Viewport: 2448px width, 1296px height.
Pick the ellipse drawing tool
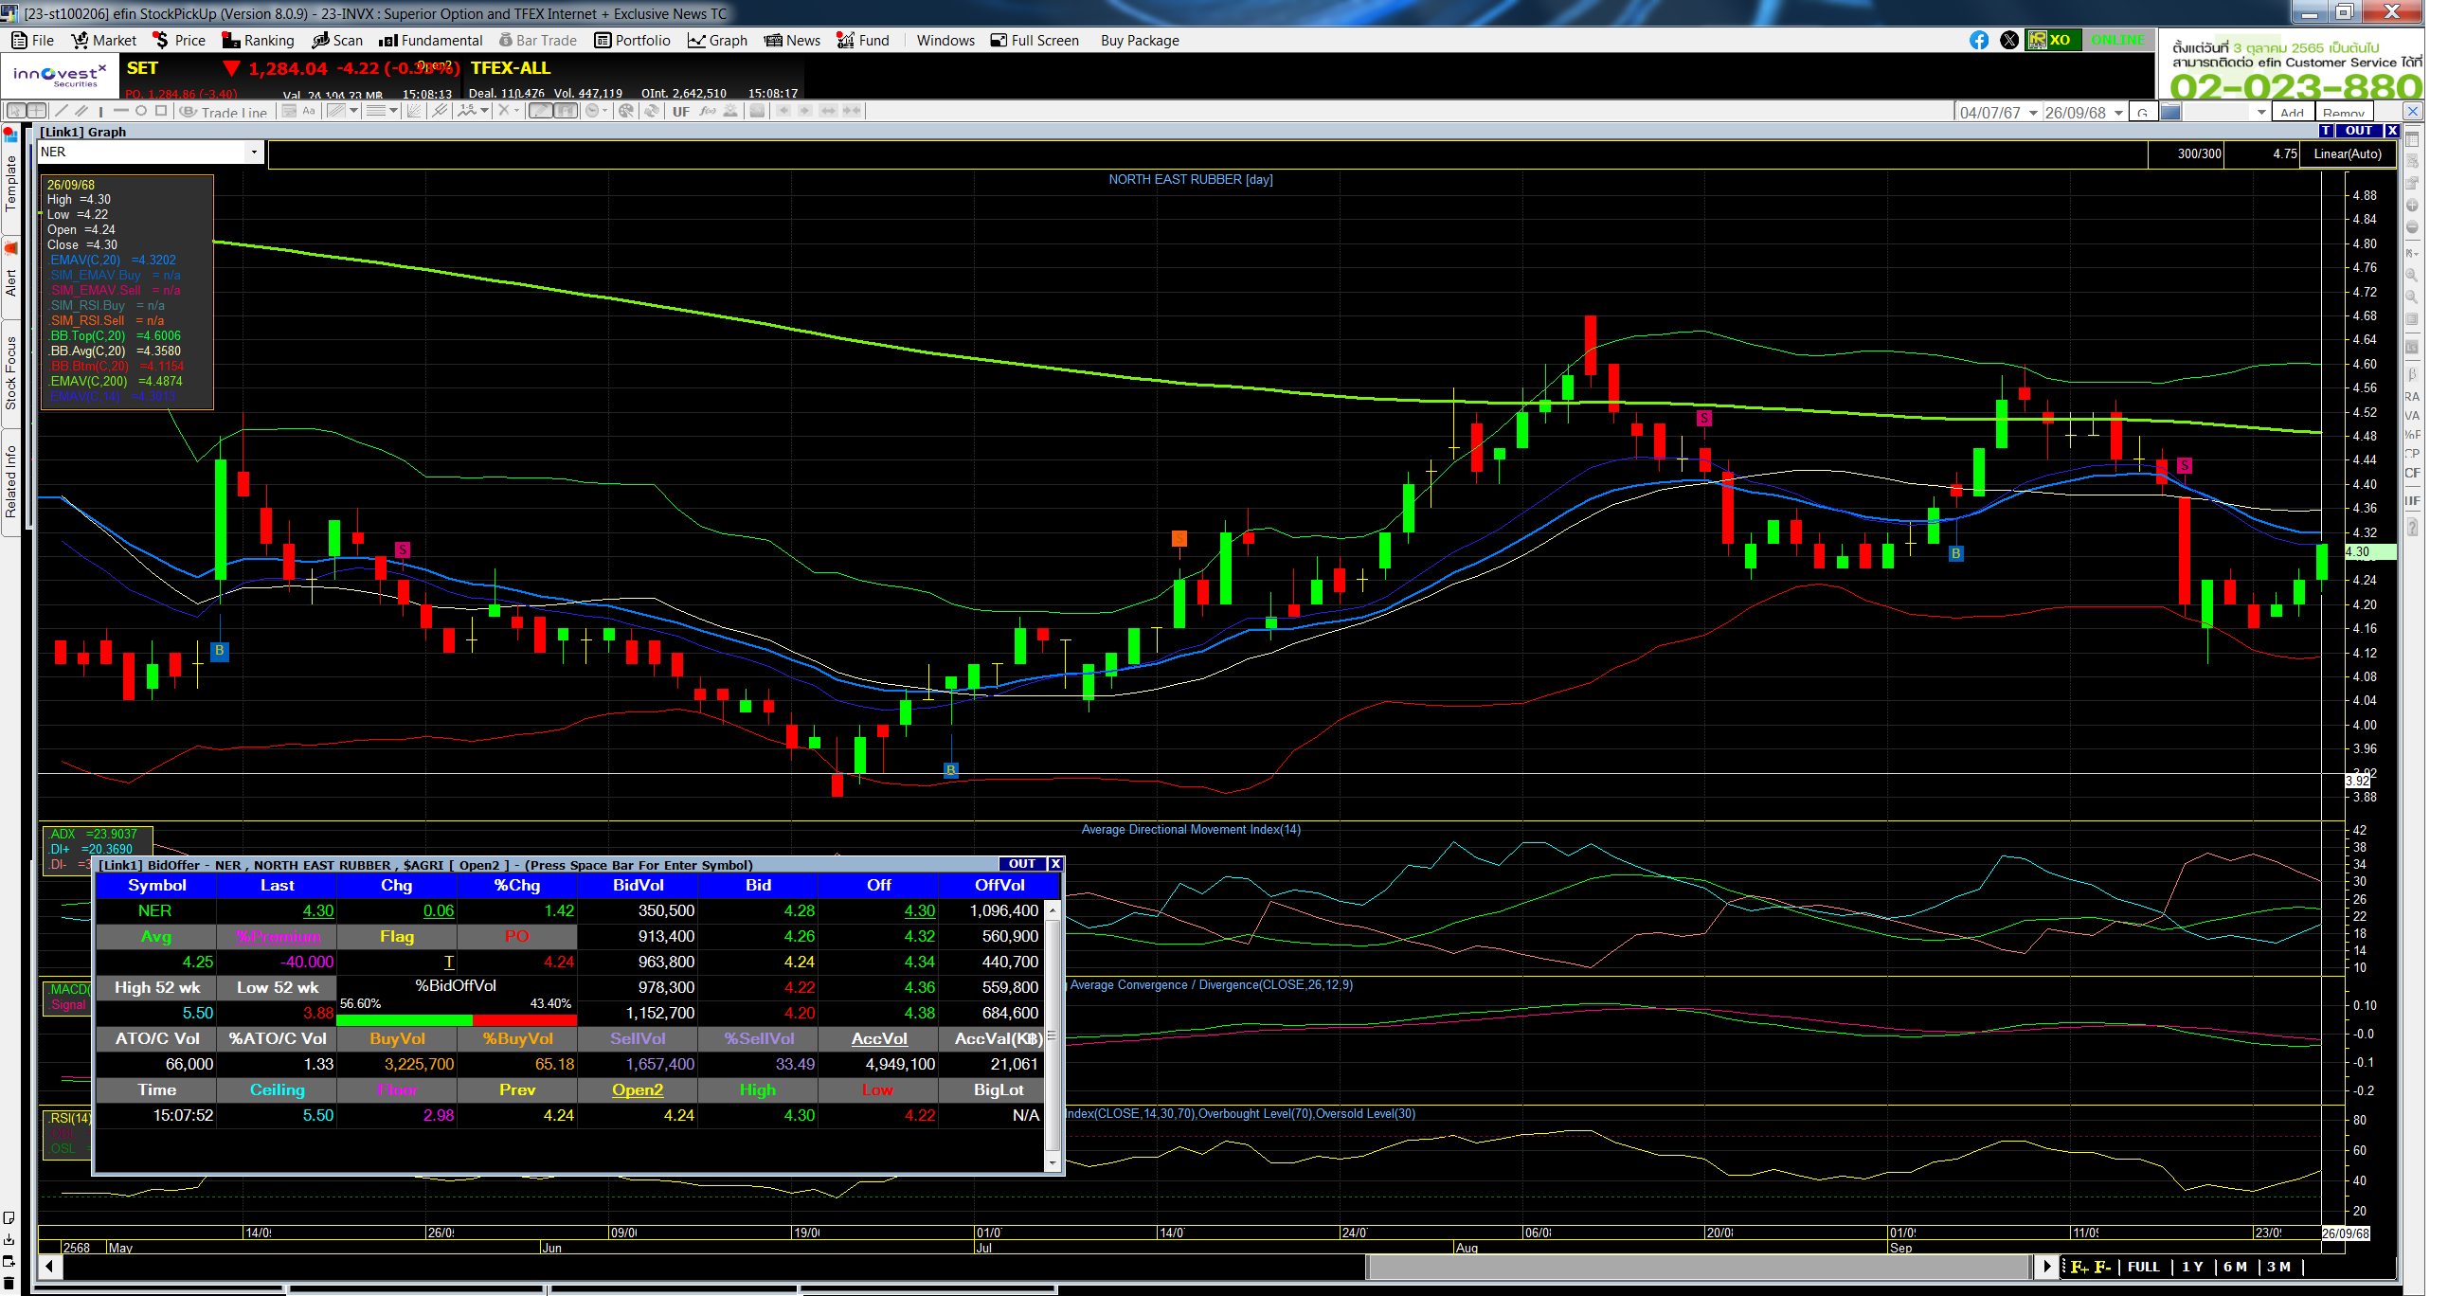tap(140, 111)
